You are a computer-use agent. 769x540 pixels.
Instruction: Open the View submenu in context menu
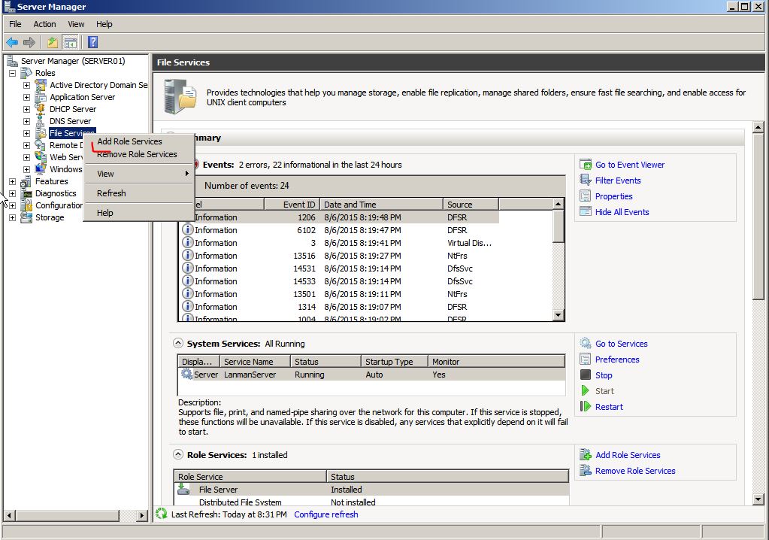point(139,174)
